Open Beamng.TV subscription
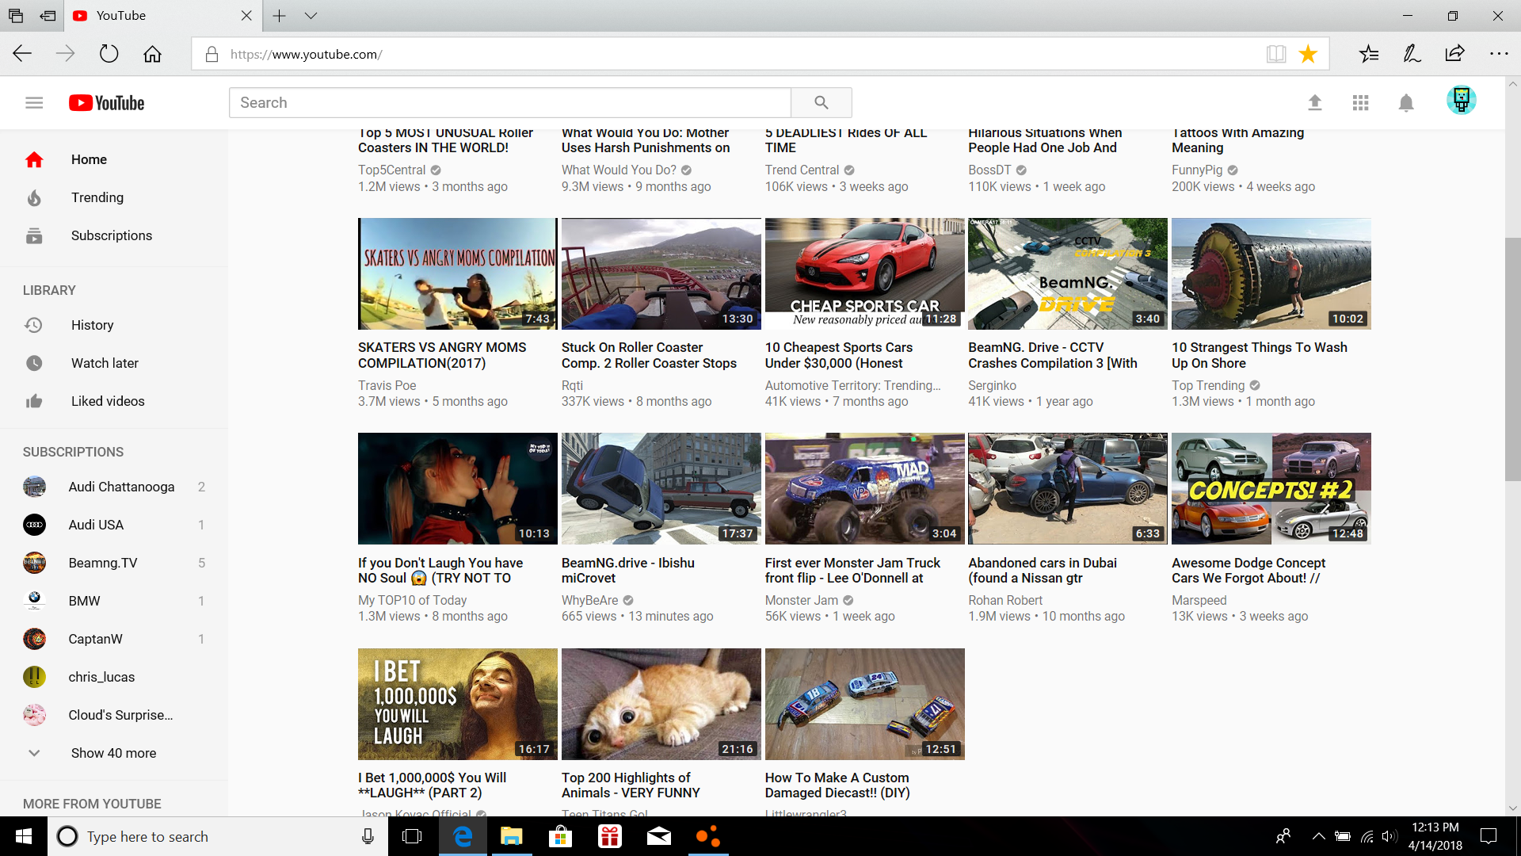 click(x=114, y=564)
